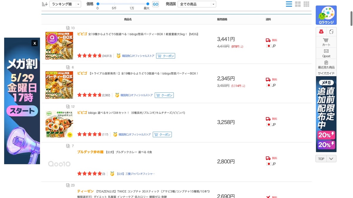Screen dimensions: 353x198
Task: Click the star rating with 2,382 reviews
Action: click(89, 95)
